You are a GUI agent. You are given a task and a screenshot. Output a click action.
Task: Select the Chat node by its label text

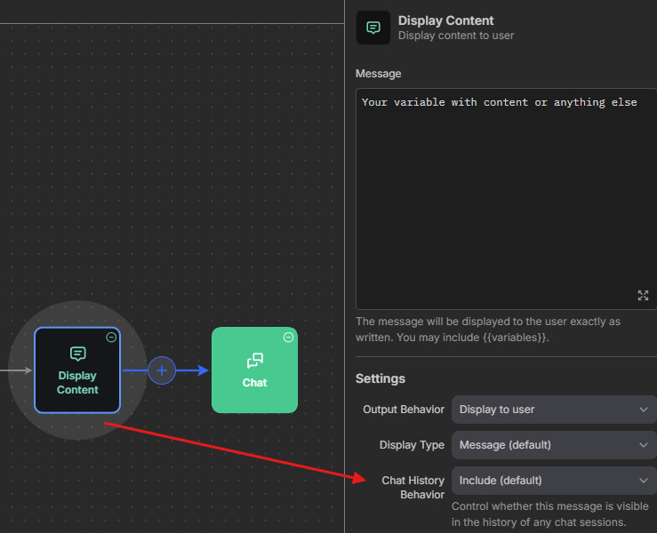(254, 383)
